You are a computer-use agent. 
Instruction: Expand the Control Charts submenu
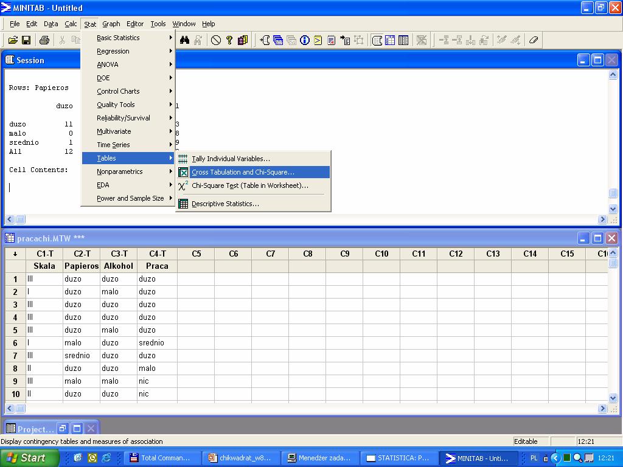pos(128,91)
